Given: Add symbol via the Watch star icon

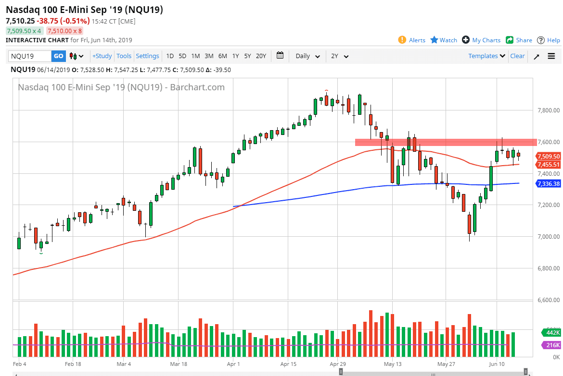Looking at the screenshot, I should tap(435, 40).
